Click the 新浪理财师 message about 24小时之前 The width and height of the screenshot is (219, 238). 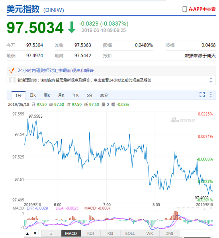point(84,80)
